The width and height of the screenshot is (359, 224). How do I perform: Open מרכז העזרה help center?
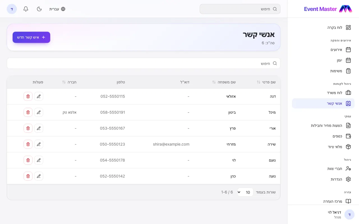click(323, 201)
